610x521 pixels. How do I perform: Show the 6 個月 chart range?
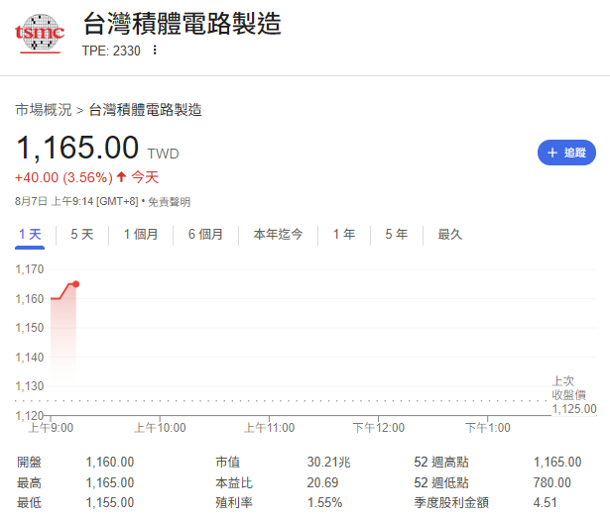pyautogui.click(x=205, y=235)
